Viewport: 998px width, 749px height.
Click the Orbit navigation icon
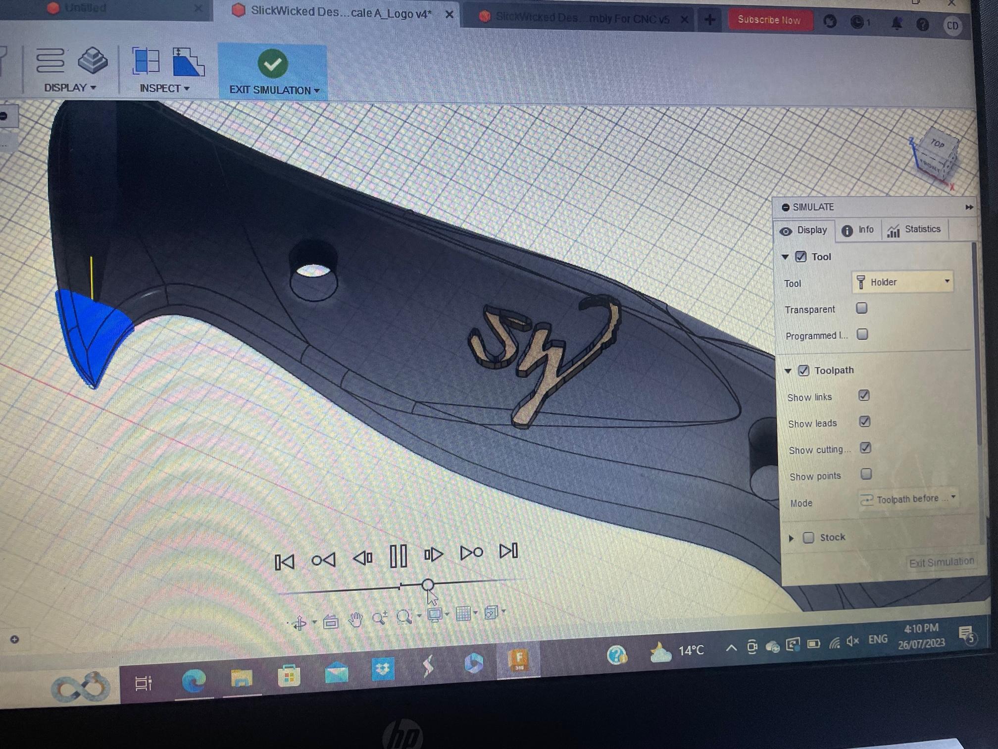pyautogui.click(x=299, y=623)
